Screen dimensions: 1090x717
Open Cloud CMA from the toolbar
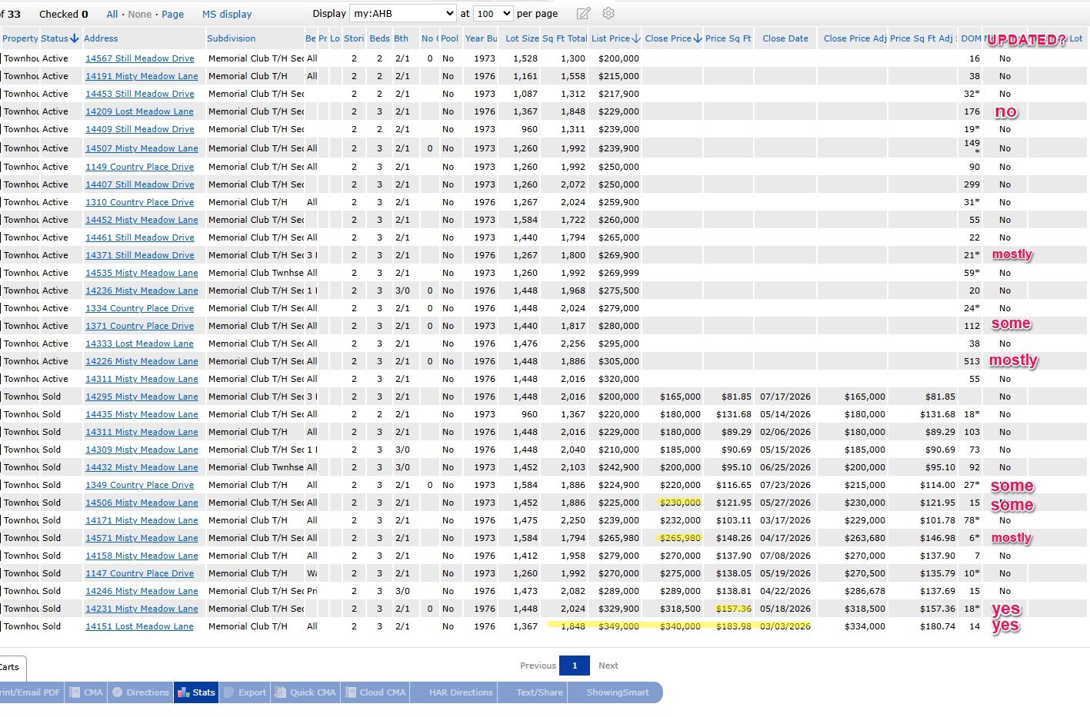[375, 692]
